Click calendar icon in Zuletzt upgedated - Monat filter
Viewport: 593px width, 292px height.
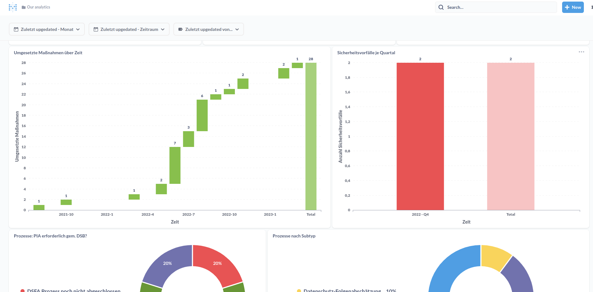pos(16,29)
